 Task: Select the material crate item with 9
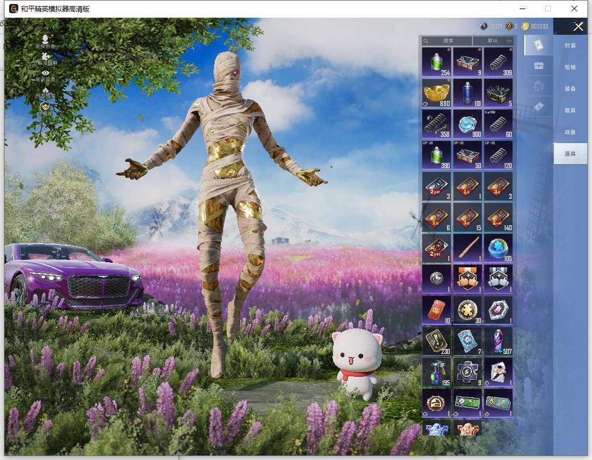(467, 62)
